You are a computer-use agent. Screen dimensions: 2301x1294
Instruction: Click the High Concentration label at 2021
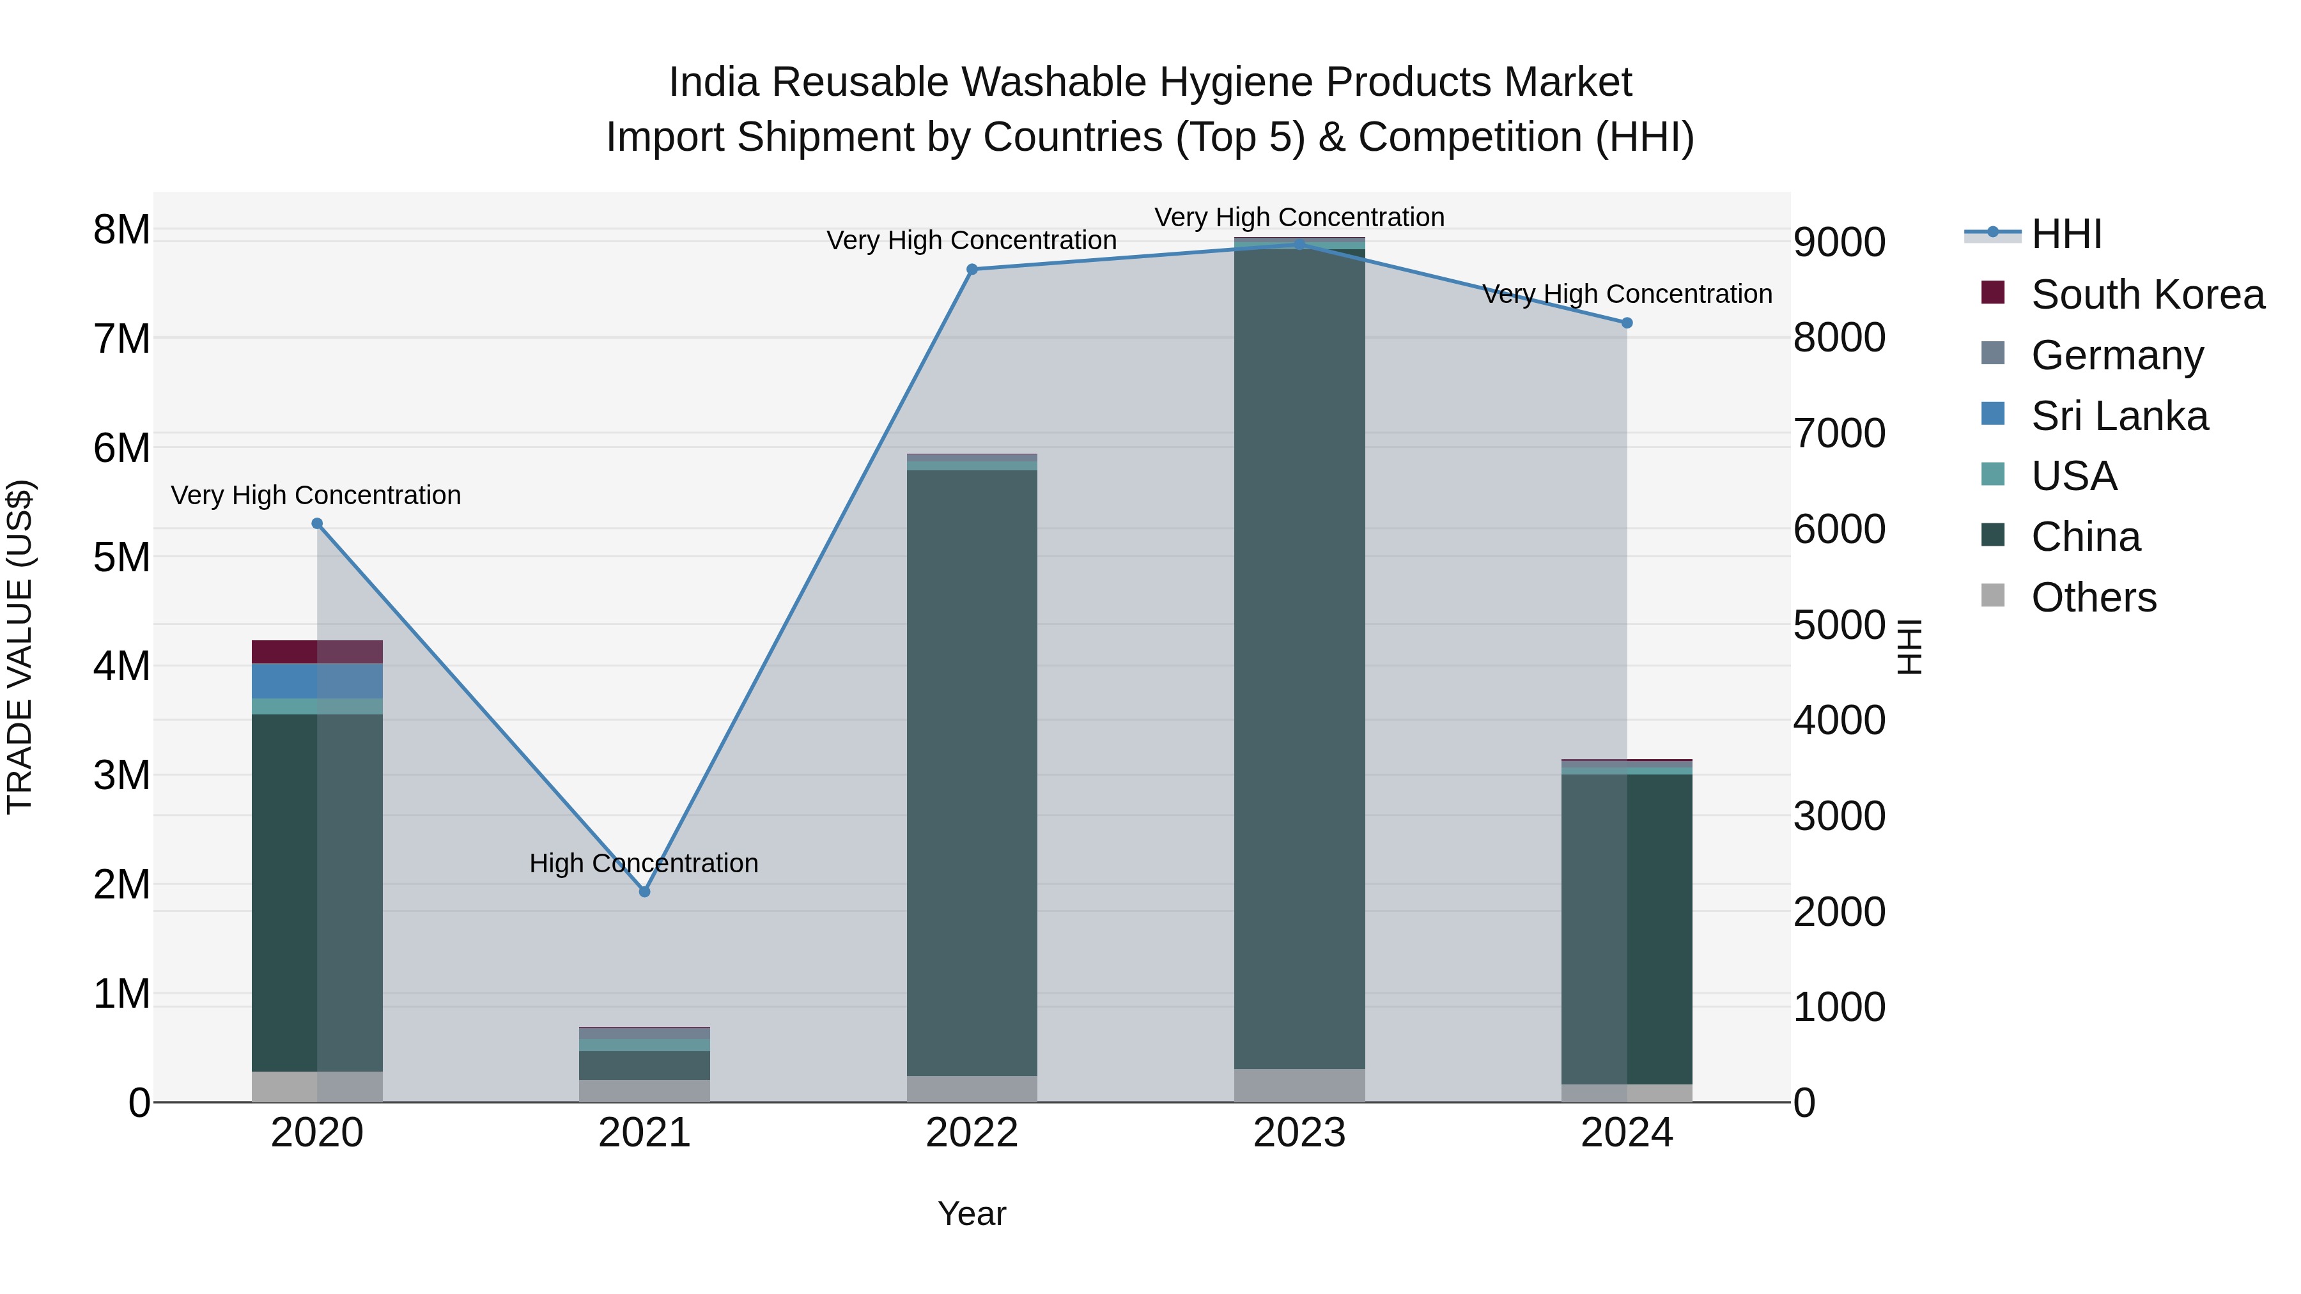click(644, 863)
